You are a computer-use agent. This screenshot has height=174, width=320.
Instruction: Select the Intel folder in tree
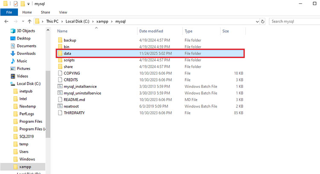pyautogui.click(x=23, y=99)
